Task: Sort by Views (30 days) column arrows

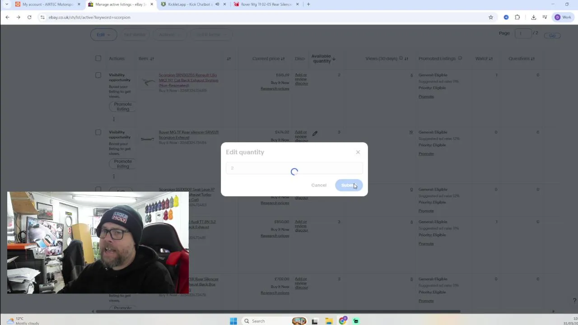Action: [x=406, y=59]
